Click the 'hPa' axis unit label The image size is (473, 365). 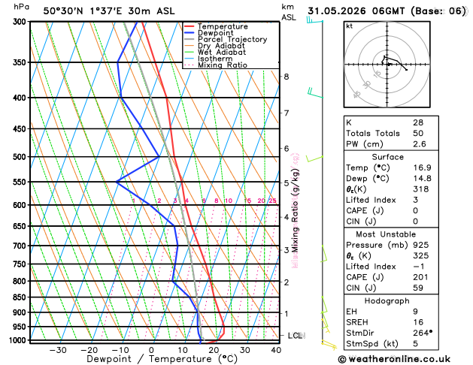coord(22,7)
